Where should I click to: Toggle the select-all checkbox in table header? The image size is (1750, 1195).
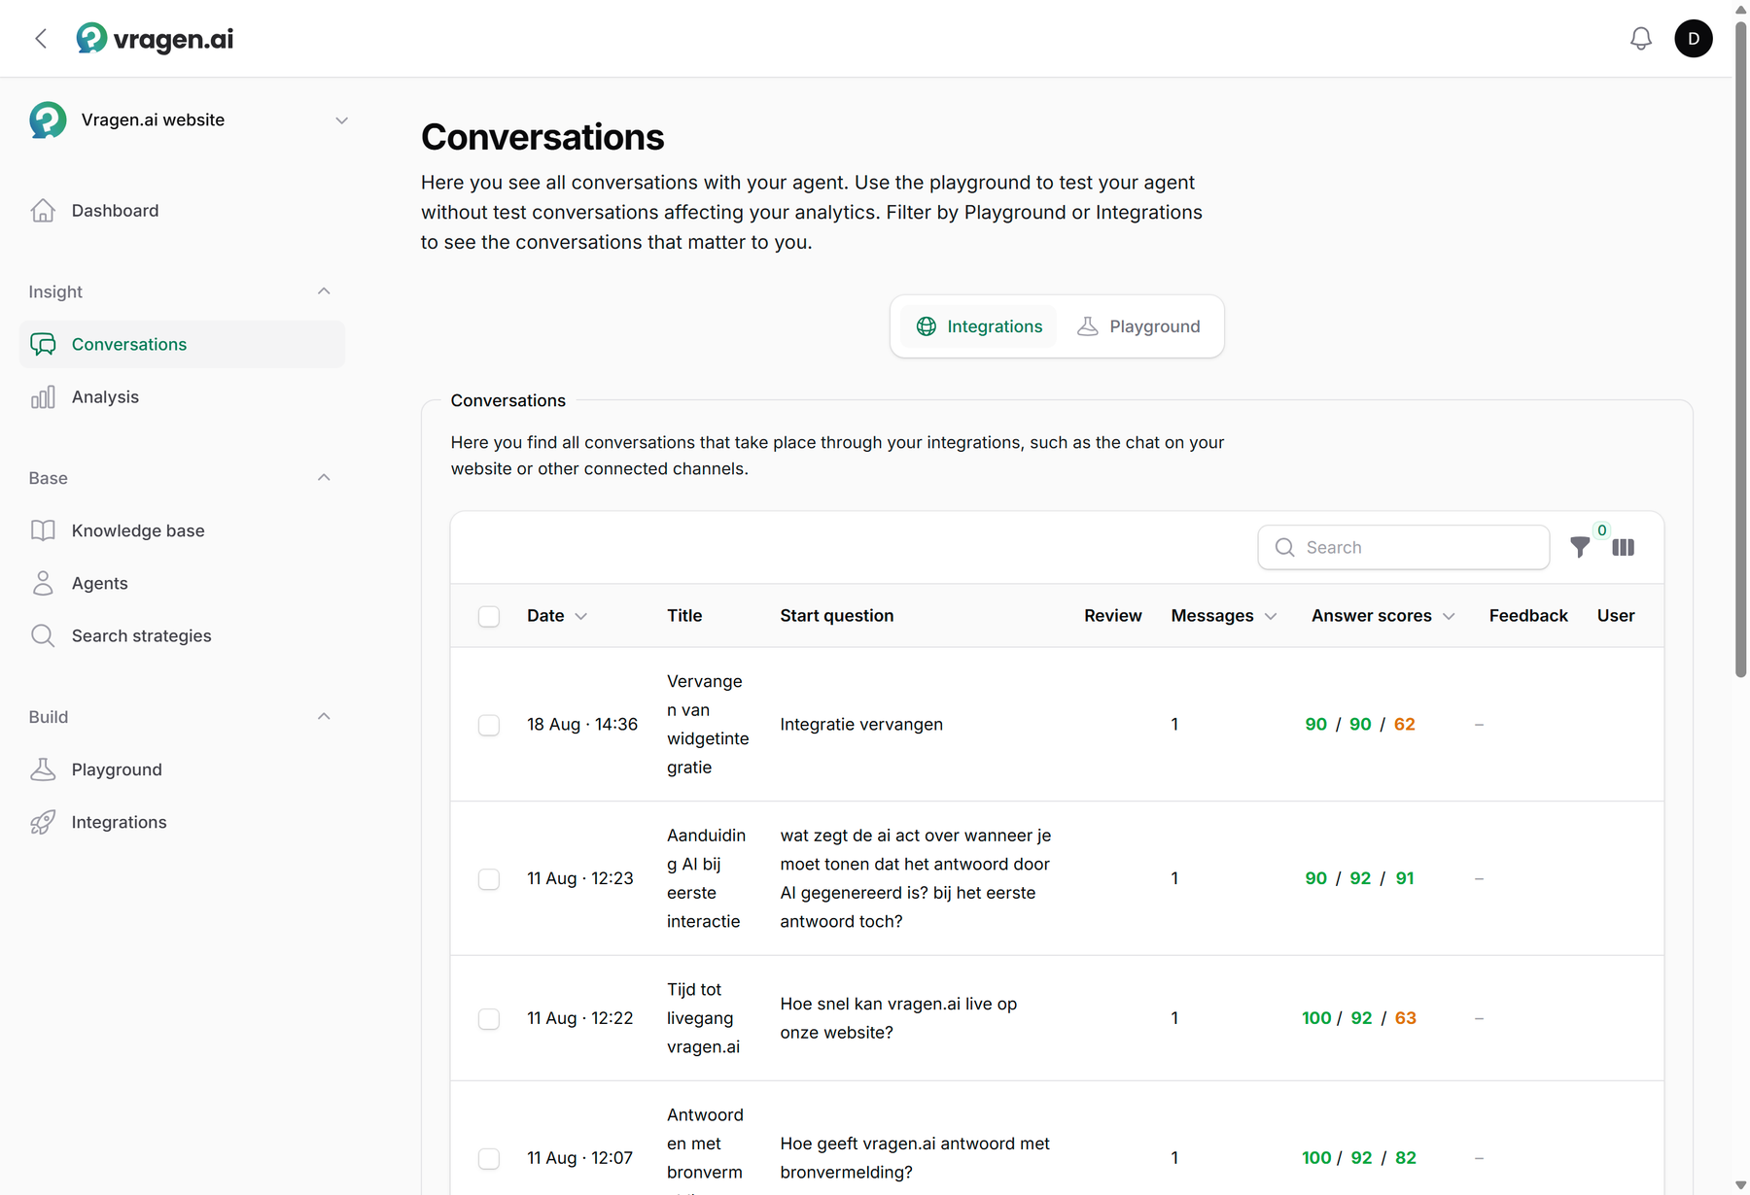coord(489,617)
